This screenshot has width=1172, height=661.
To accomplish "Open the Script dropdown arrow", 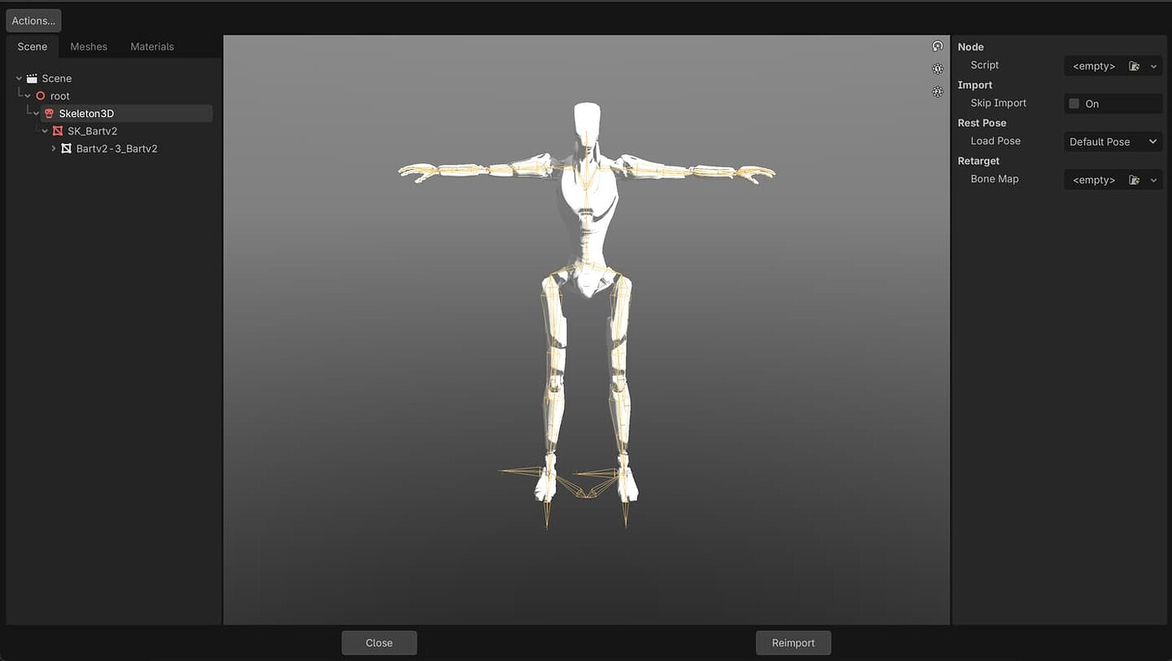I will (1154, 66).
